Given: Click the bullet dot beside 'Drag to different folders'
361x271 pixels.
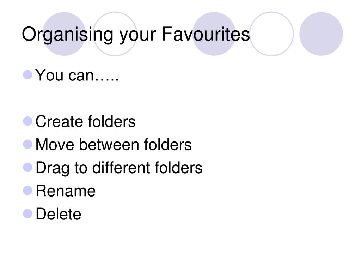Looking at the screenshot, I should 27,167.
